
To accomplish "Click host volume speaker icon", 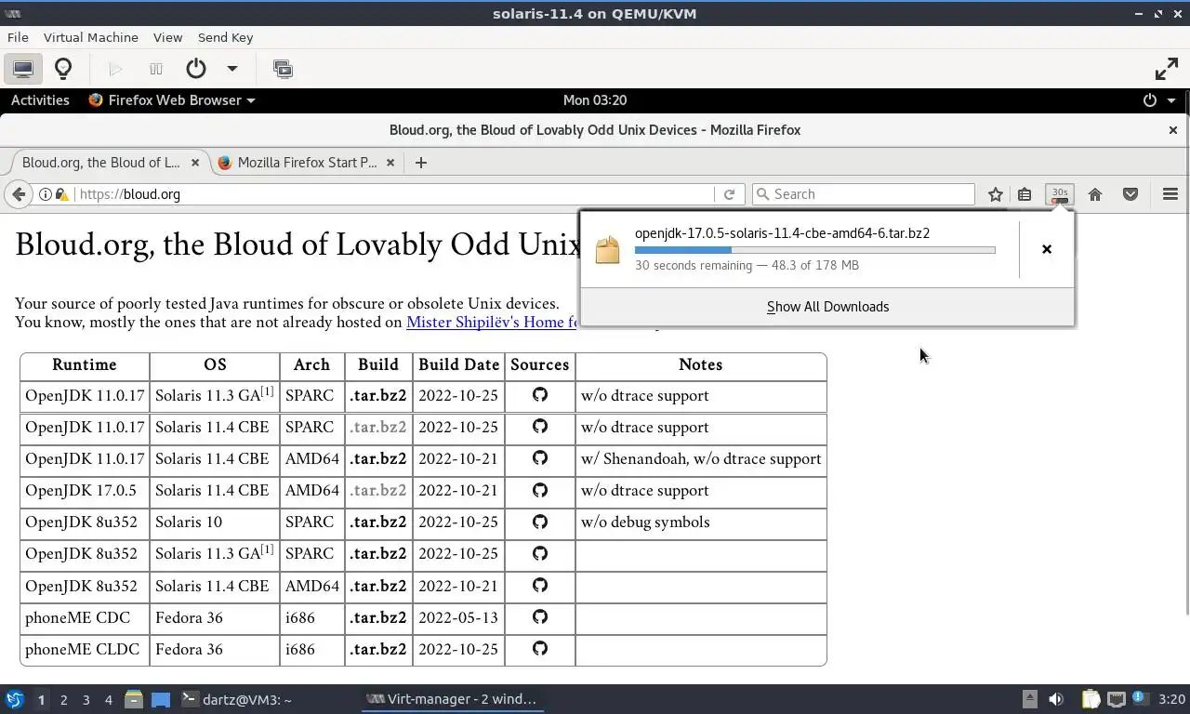I will tap(1056, 699).
